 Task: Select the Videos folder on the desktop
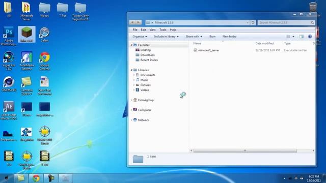(44, 10)
